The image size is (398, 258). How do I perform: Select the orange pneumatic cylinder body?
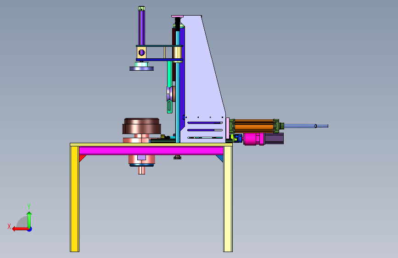pyautogui.click(x=254, y=126)
